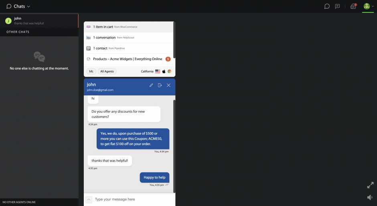Click the All Agents tag button
Viewport: 377px width, 206px height.
click(x=107, y=71)
